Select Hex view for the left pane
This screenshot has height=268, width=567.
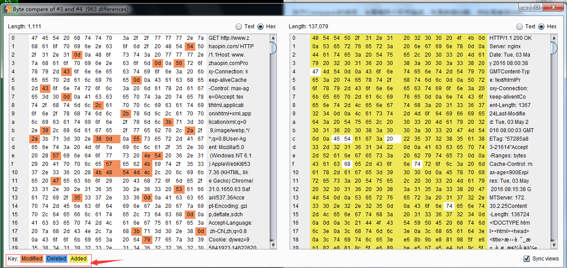260,27
